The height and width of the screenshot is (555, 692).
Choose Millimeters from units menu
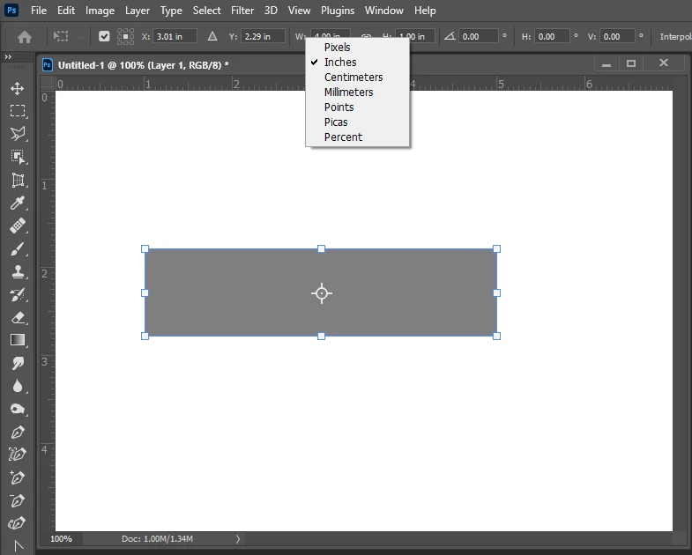pos(358,92)
